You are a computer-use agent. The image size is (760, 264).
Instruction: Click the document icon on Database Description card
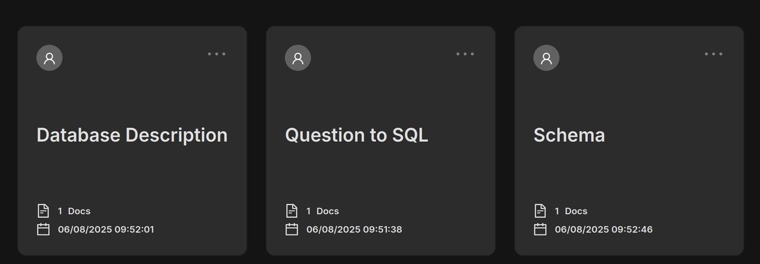(43, 211)
